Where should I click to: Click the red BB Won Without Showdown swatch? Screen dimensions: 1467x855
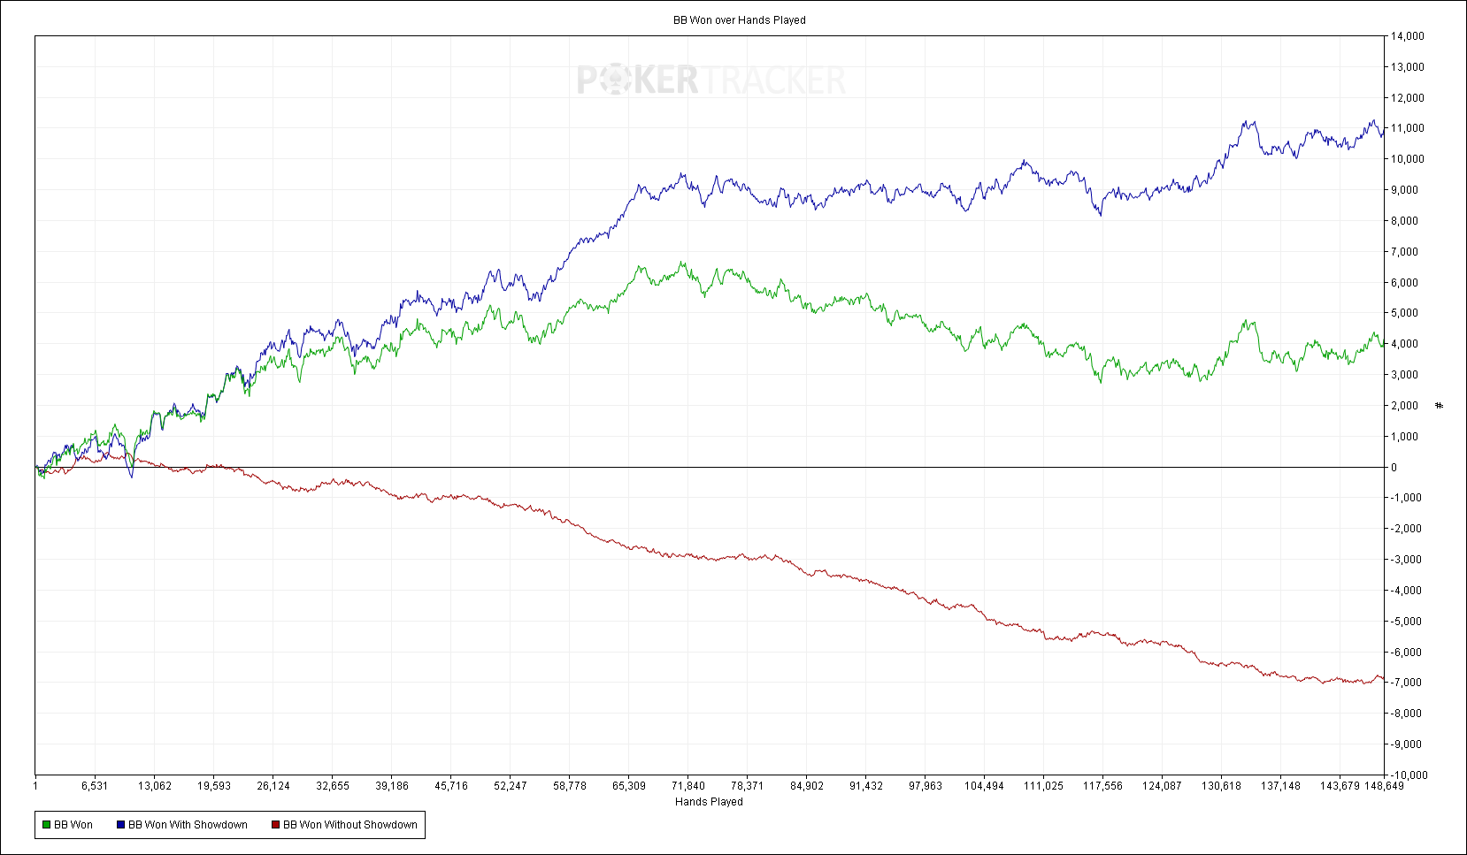click(x=275, y=825)
